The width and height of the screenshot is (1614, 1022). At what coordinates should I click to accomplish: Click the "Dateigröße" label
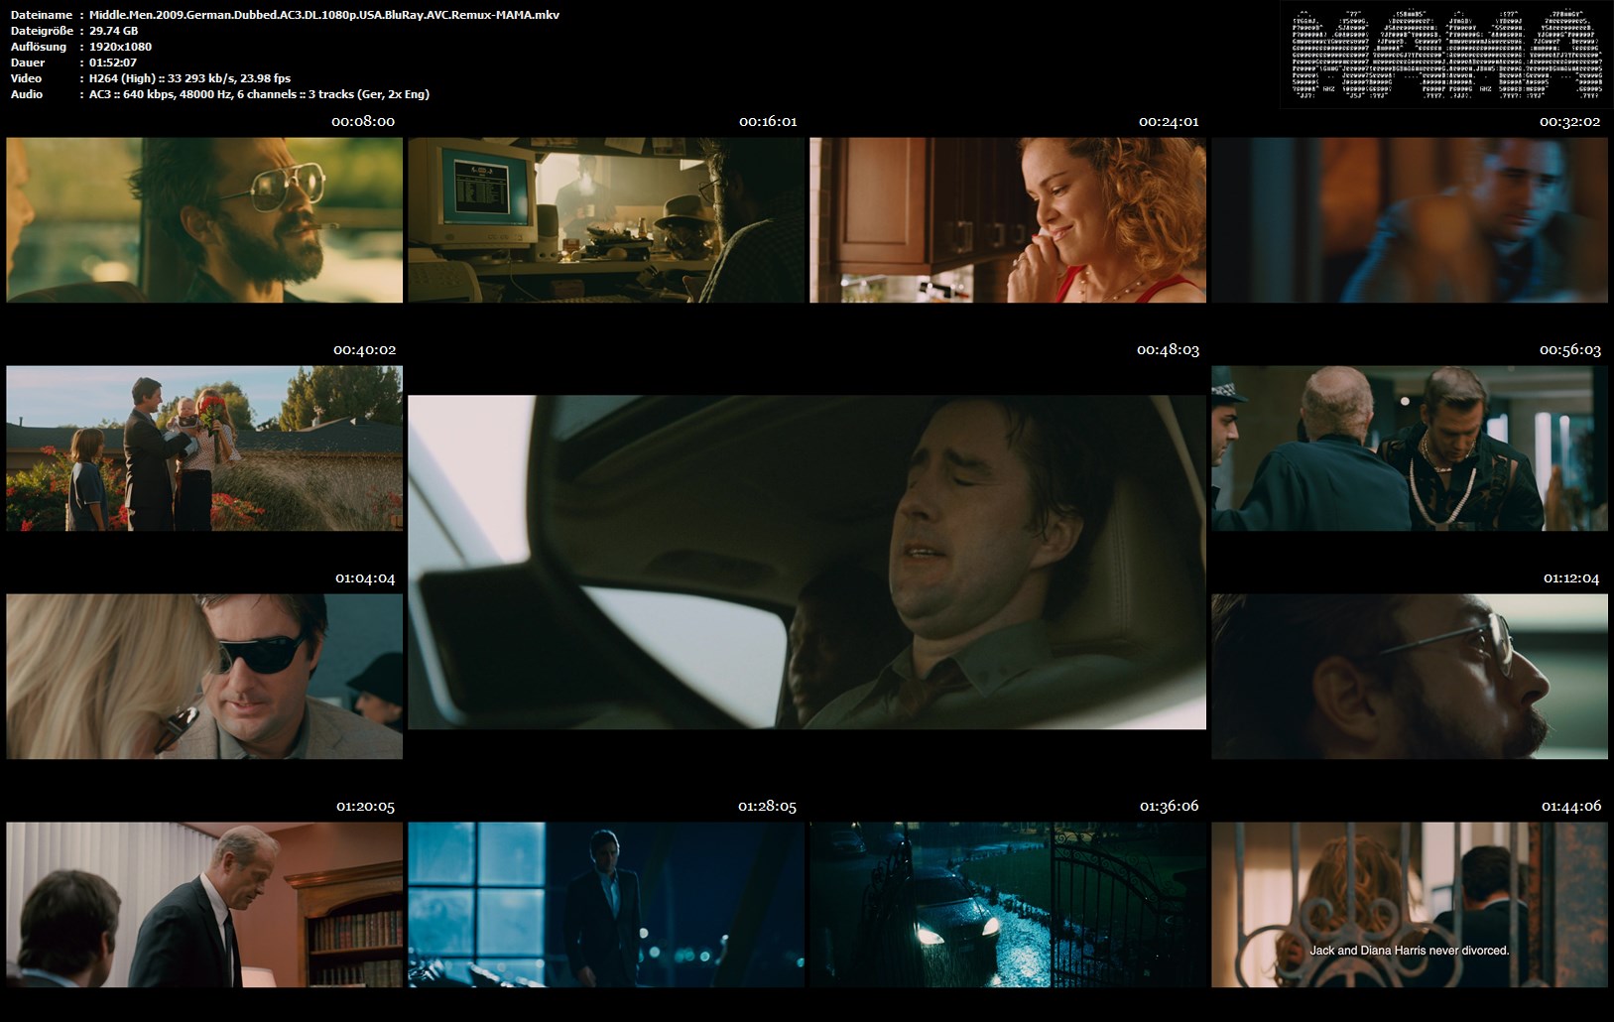42,31
